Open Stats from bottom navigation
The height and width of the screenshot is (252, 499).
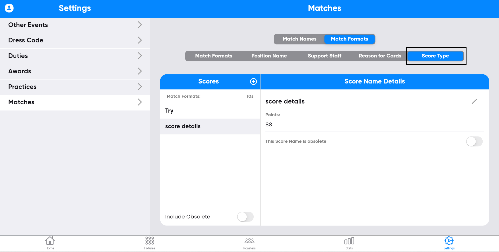(x=349, y=243)
